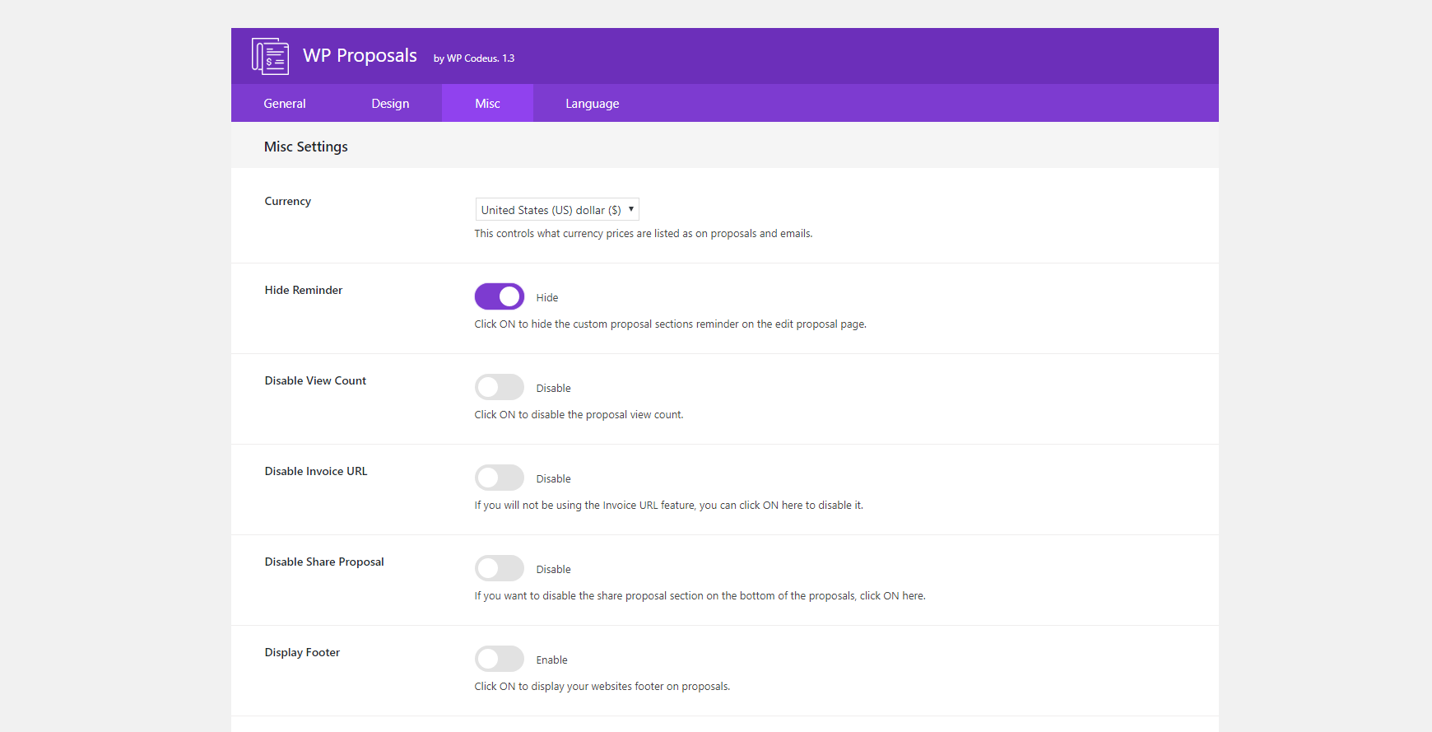This screenshot has width=1432, height=732.
Task: Switch to the Design tab
Action: (x=390, y=103)
